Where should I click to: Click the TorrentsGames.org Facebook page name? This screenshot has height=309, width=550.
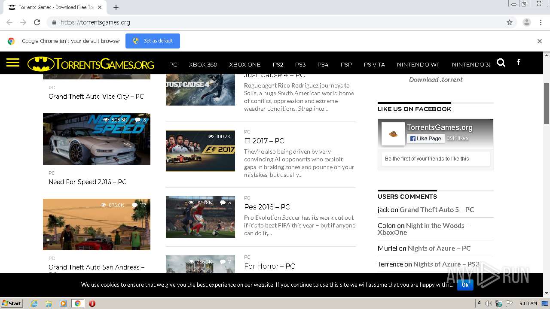440,127
